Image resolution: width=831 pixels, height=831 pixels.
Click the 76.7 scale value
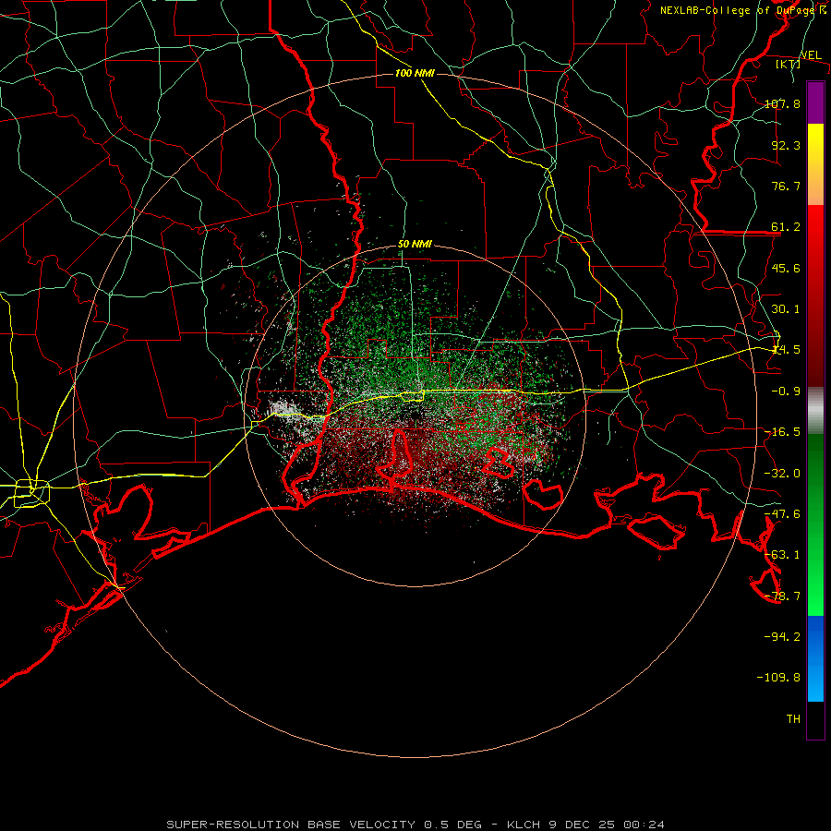786,186
